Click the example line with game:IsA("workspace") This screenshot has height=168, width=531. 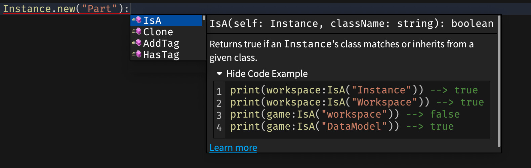[x=344, y=114]
